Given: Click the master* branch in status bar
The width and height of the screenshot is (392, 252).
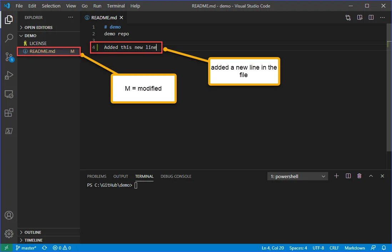Looking at the screenshot, I should 26,248.
